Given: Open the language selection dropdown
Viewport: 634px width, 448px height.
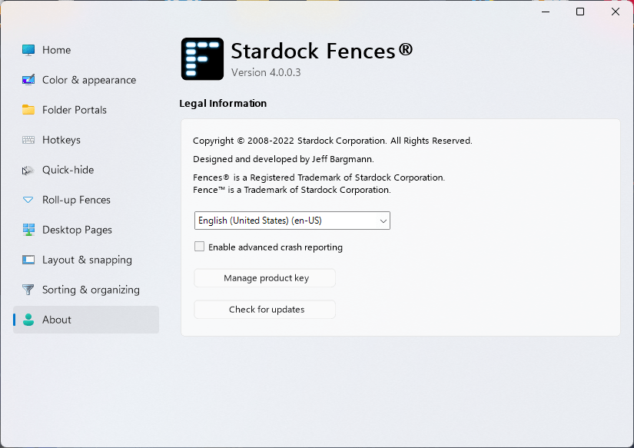Looking at the screenshot, I should click(292, 221).
